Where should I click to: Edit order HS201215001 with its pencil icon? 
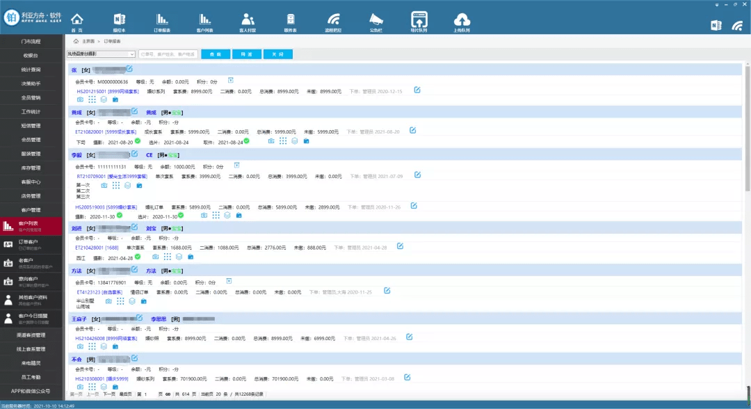(417, 90)
